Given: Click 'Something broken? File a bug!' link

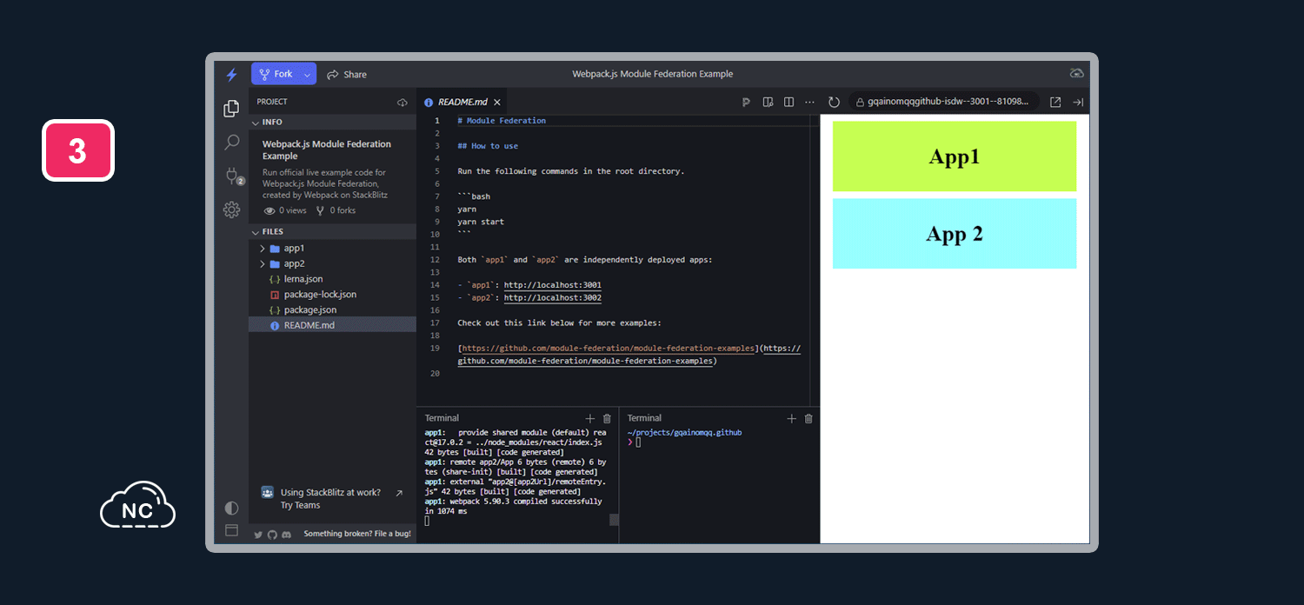Looking at the screenshot, I should [357, 534].
